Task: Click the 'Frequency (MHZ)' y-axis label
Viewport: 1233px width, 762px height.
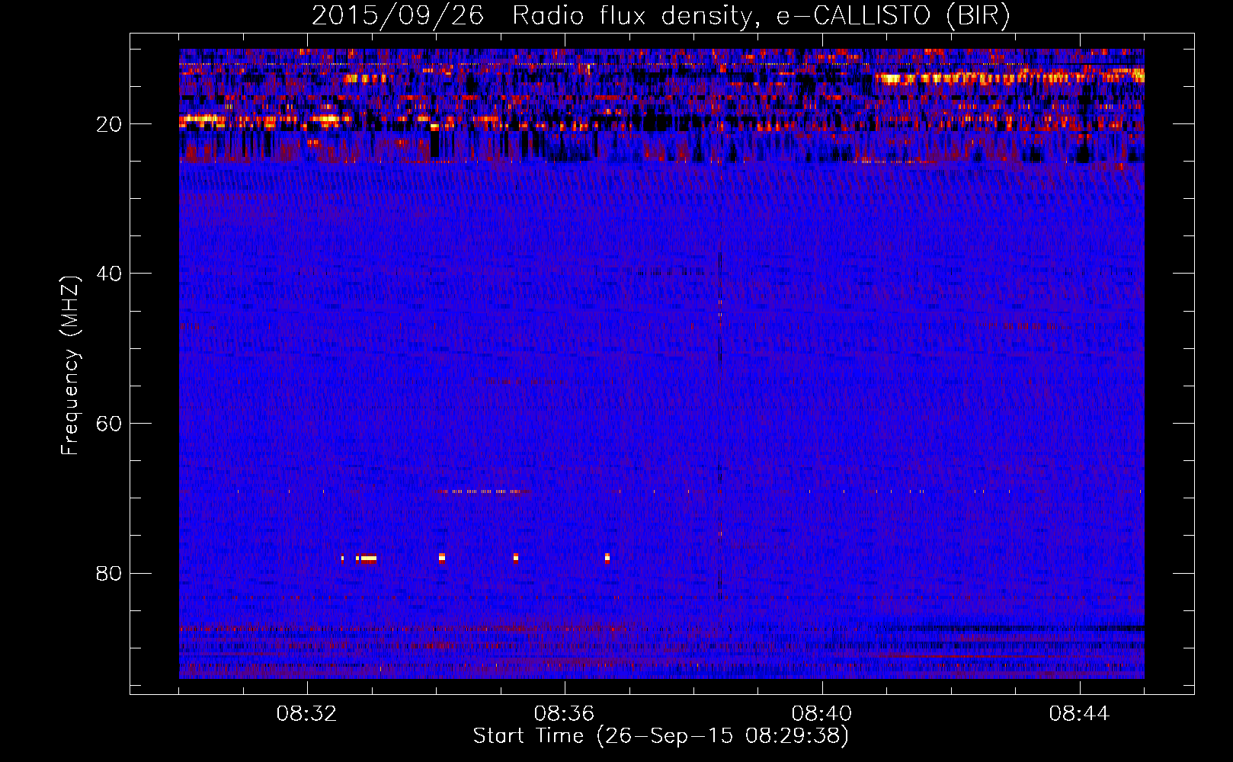Action: click(70, 366)
